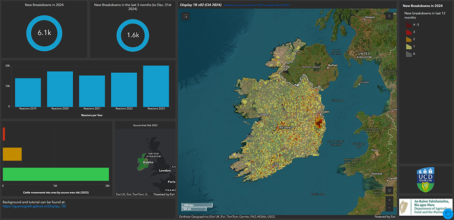The height and width of the screenshot is (220, 454).
Task: Click the legend swatch for 1 breakdown
Action: tap(409, 46)
